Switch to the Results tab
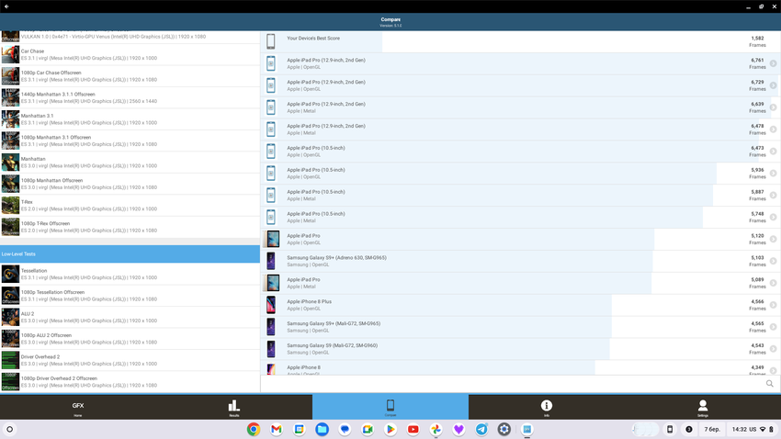 [x=233, y=407]
